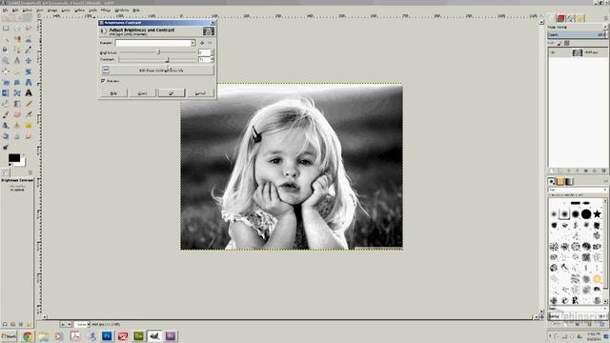Open the Image menu

point(52,10)
